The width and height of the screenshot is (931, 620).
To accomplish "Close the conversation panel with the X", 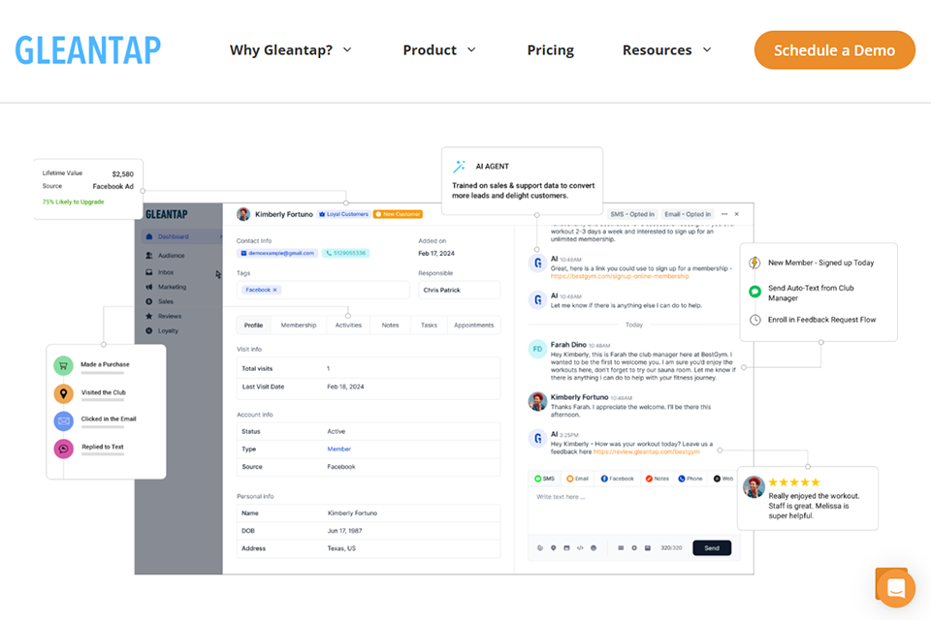I will coord(737,214).
